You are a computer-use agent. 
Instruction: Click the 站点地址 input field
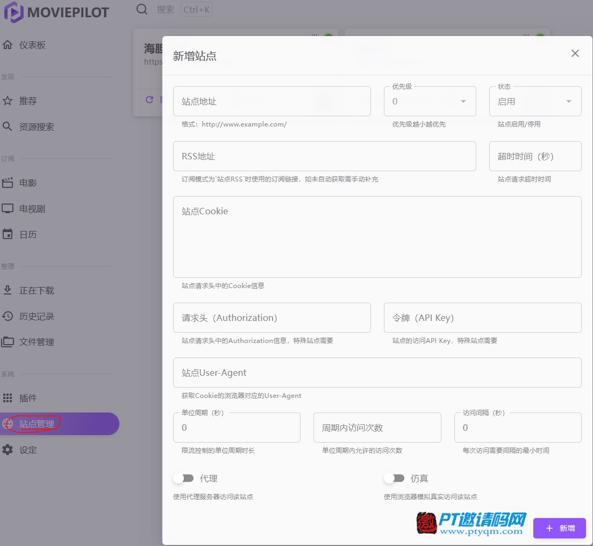[x=272, y=101]
